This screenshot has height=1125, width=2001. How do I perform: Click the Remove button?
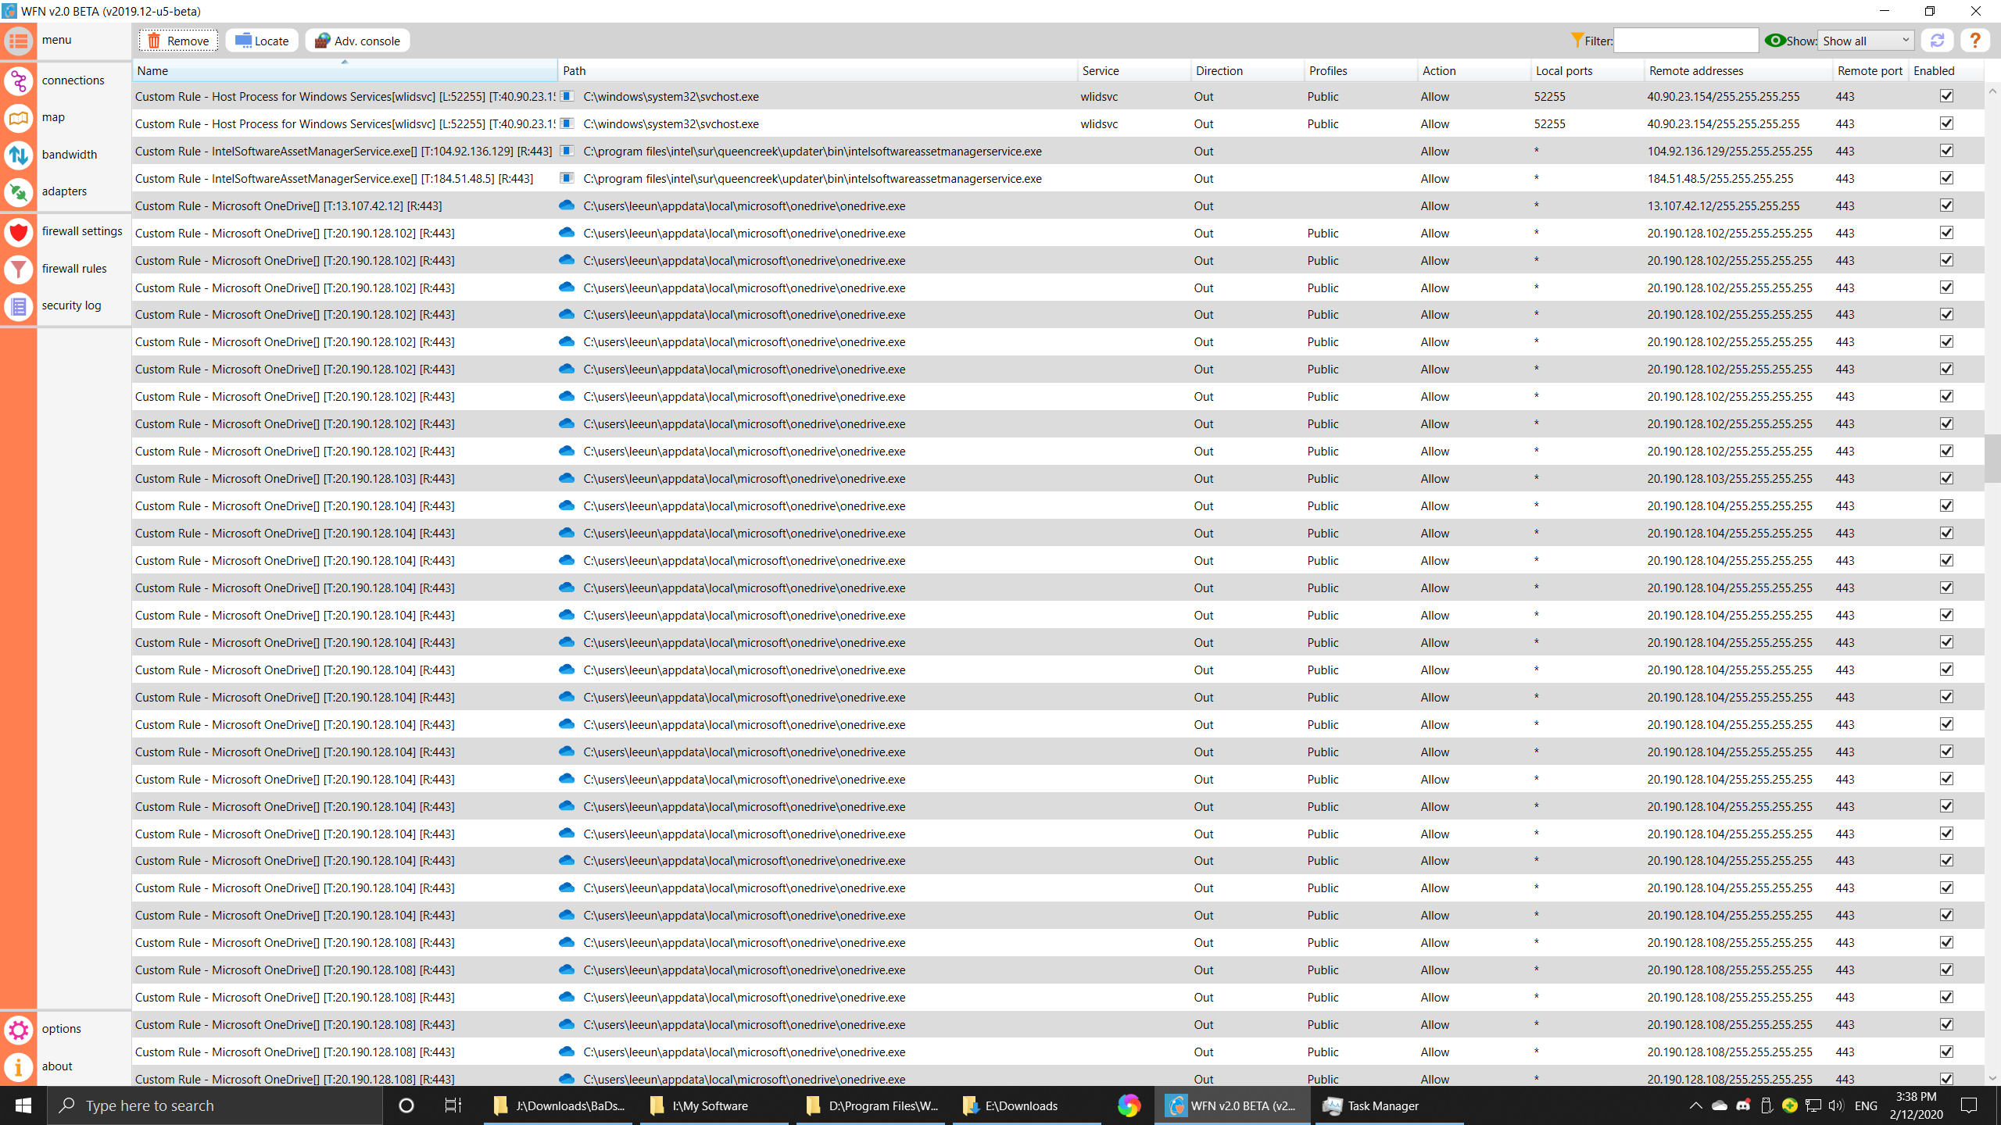178,41
